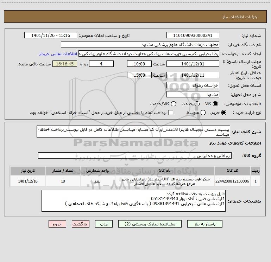This screenshot has height=262, width=271.
Task: Click technical expert phone 05131449940
Action: 164,199
